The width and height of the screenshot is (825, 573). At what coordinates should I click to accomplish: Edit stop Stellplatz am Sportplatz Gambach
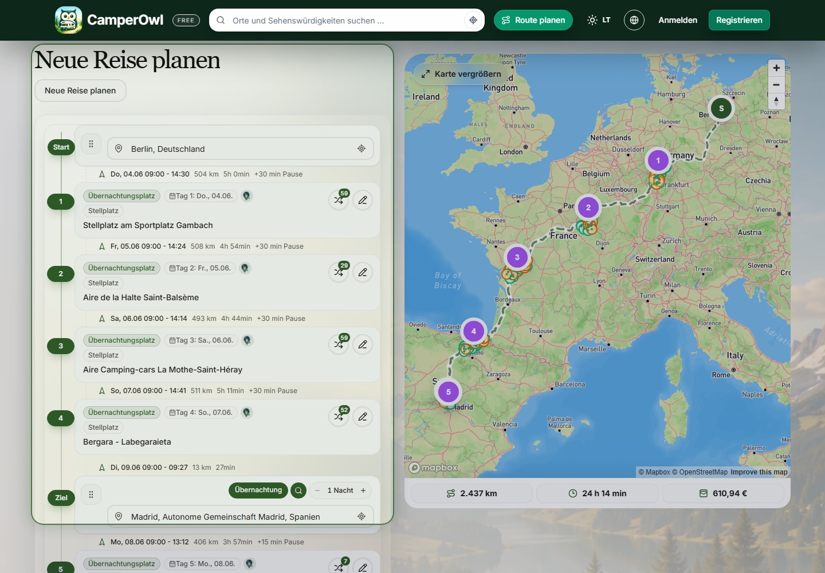[363, 200]
